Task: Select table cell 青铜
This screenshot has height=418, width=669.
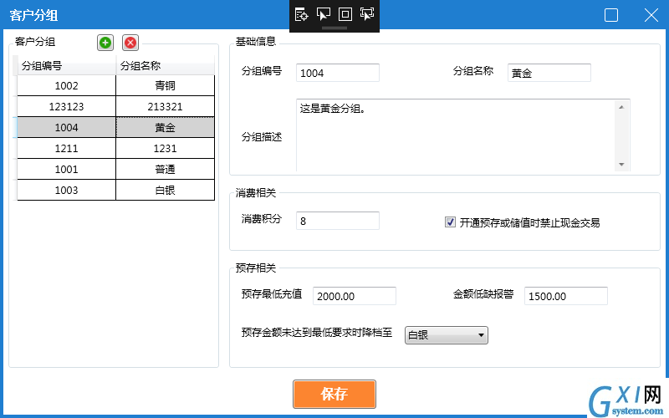Action: [x=165, y=86]
